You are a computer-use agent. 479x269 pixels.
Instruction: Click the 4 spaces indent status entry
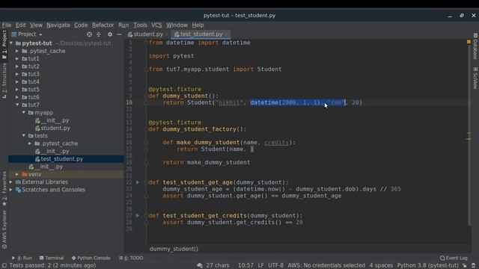click(381, 266)
